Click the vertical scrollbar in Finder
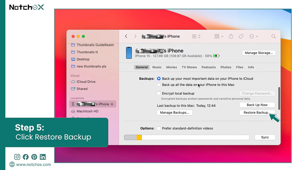The width and height of the screenshot is (302, 170). tap(279, 98)
